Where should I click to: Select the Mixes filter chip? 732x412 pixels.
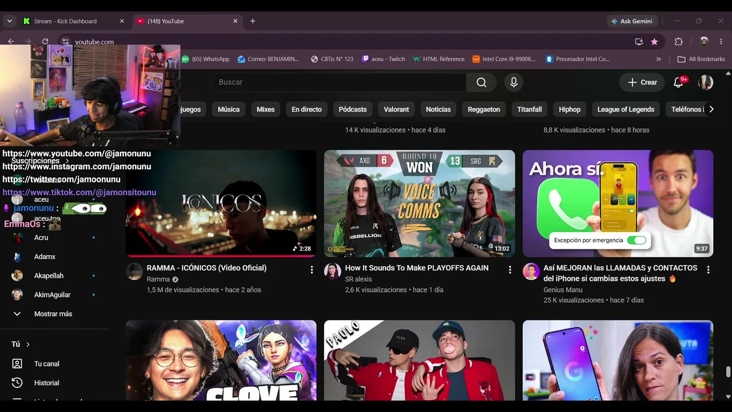[265, 109]
